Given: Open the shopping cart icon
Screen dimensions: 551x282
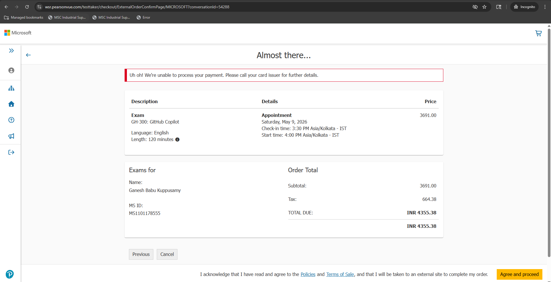Looking at the screenshot, I should (x=538, y=33).
